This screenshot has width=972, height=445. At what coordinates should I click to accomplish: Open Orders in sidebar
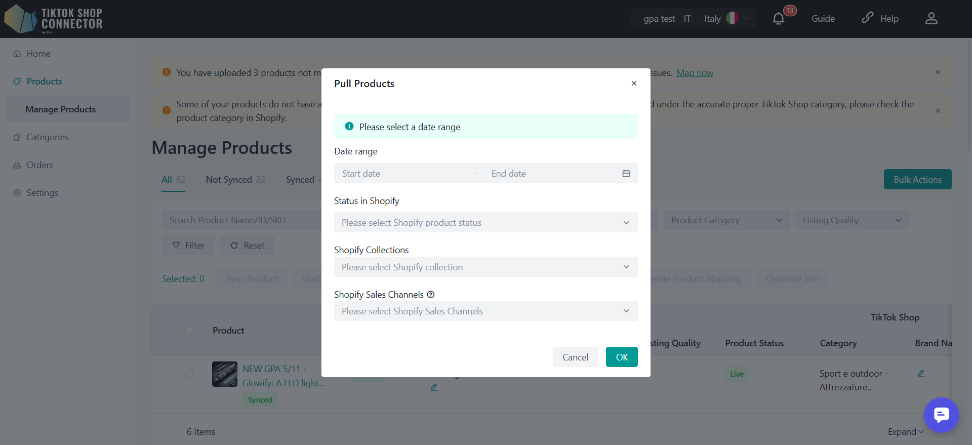click(33, 165)
